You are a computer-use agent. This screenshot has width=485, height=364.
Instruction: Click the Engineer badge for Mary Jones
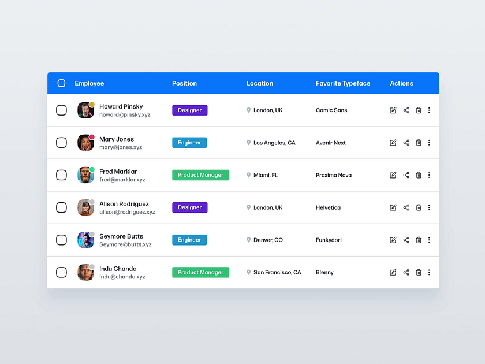click(x=189, y=143)
